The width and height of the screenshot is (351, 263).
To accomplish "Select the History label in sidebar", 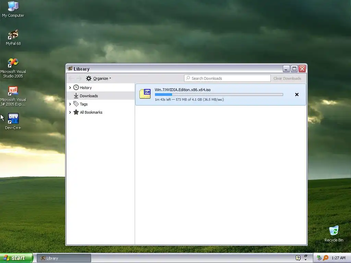I will 86,88.
